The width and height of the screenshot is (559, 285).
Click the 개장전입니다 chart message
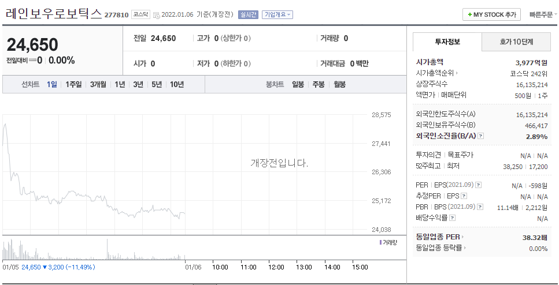tap(280, 163)
